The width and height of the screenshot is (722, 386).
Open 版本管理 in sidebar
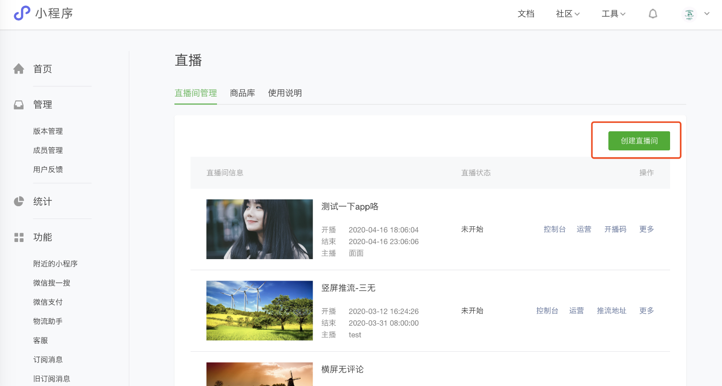[x=48, y=131]
